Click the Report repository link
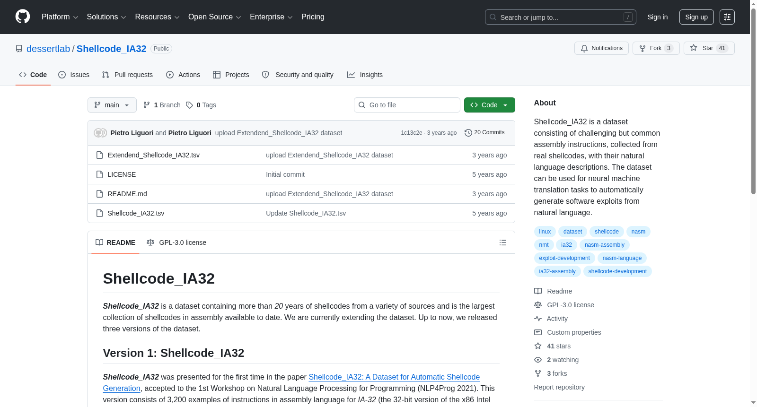Viewport: 757px width, 407px height. tap(559, 387)
